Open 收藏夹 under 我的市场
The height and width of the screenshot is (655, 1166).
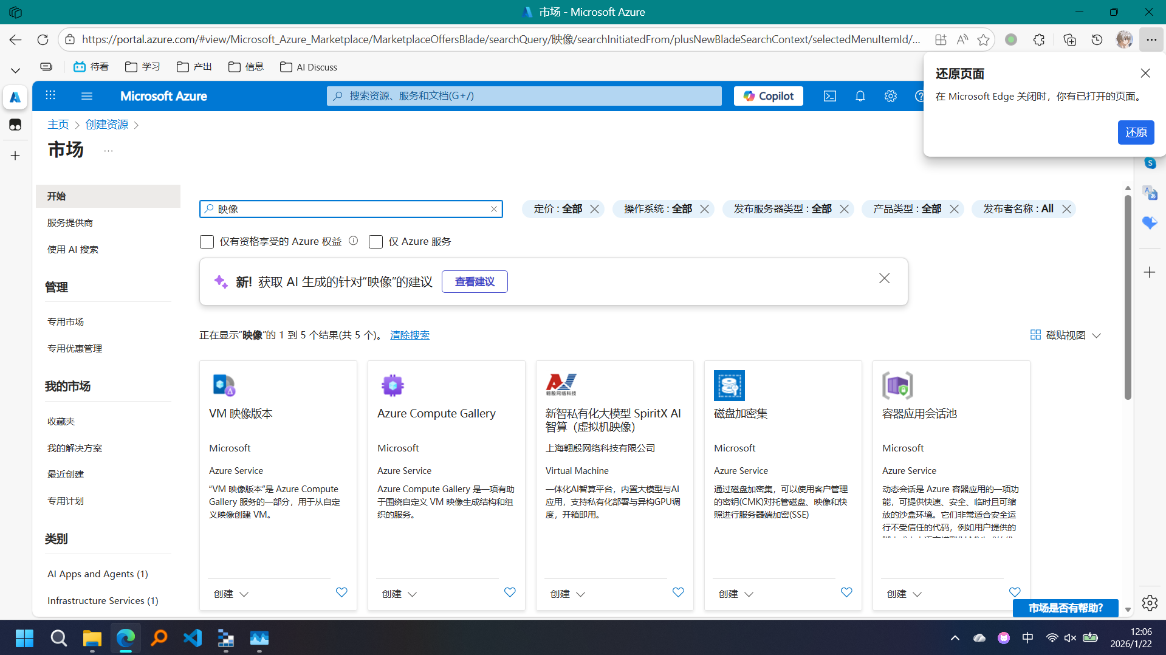(61, 421)
